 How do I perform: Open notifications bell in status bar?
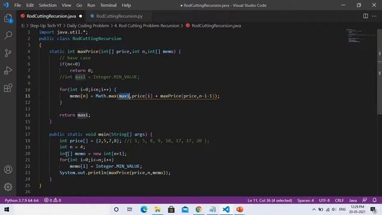(374, 200)
